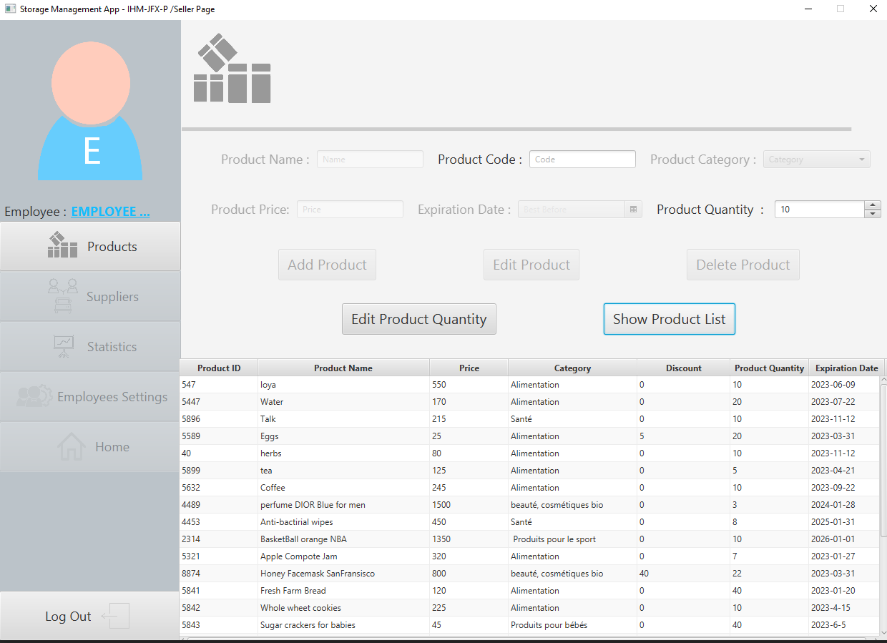
Task: Select the Products icon in the sidebar
Action: (x=62, y=245)
